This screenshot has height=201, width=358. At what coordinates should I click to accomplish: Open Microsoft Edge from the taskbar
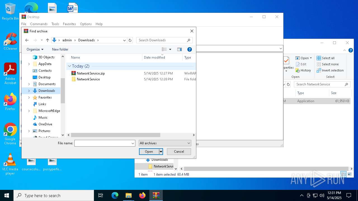point(115,195)
